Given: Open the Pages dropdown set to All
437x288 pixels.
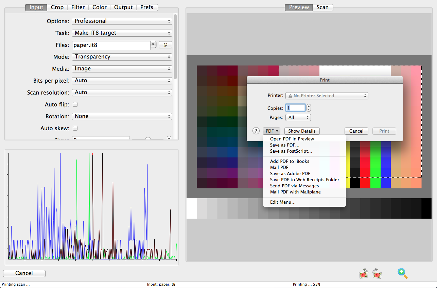Looking at the screenshot, I should tap(298, 118).
